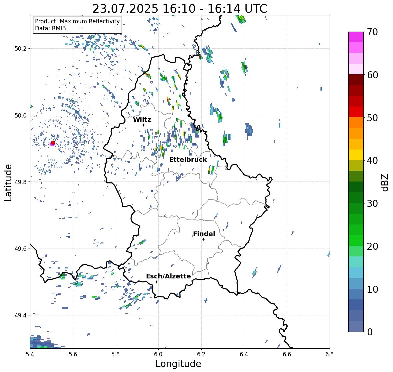
Task: Click the 60 tick on the colorbar
Action: 372,75
